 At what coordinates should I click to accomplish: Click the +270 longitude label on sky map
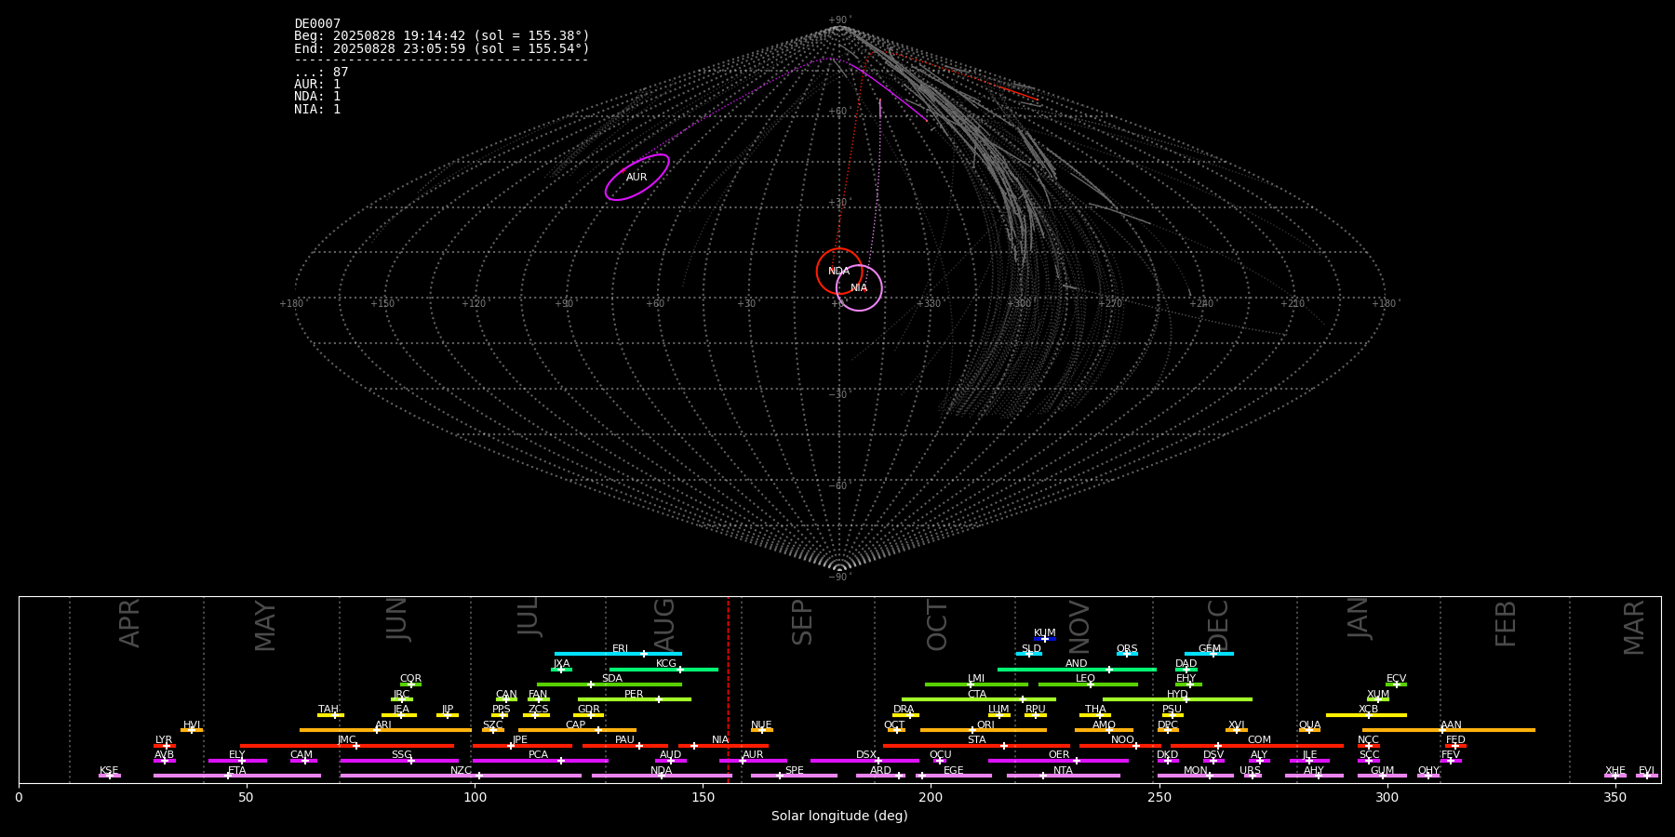(1110, 303)
